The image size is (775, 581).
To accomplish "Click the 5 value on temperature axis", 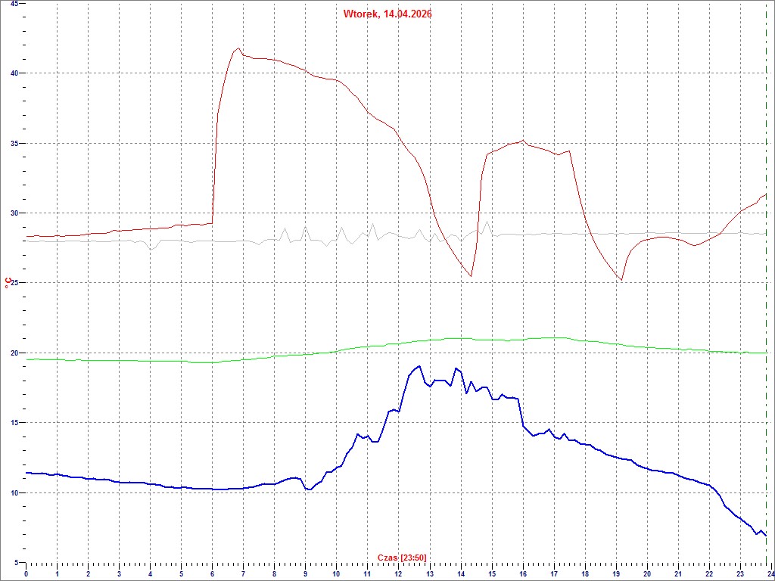I will coord(15,563).
